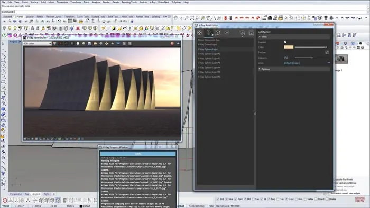The height and width of the screenshot is (208, 370).
Task: Click the red circle icon at bottom-left toolbar
Action: 5,201
